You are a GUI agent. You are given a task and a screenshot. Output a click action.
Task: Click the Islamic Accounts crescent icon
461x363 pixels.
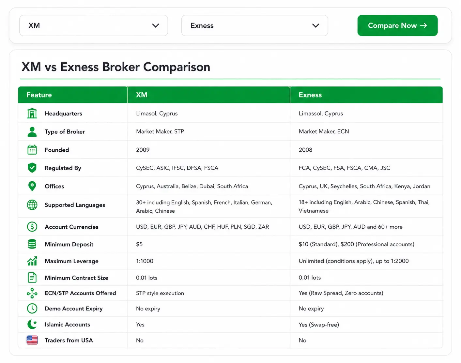[x=32, y=324]
